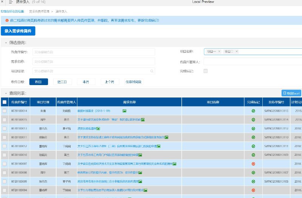Check the row checkbox for KF20180012
Image resolution: width=302 pixels, height=198 pixels.
pyautogui.click(x=5, y=146)
